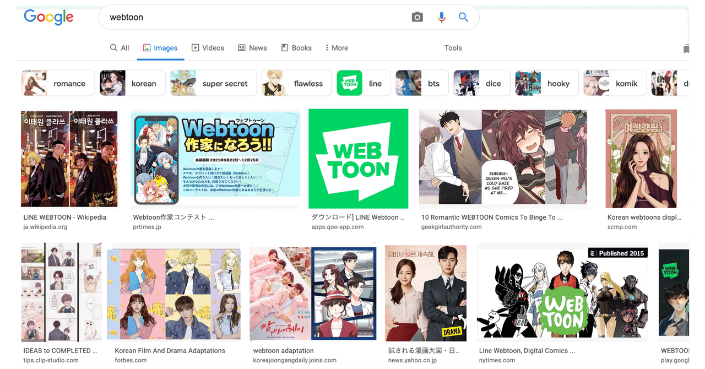705x369 pixels.
Task: Open the news.yahoo.co.jp drama poster image
Action: point(426,292)
